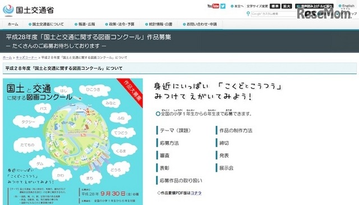Jump to 応募作品の取り扱い section
The width and height of the screenshot is (359, 205).
[x=181, y=180]
